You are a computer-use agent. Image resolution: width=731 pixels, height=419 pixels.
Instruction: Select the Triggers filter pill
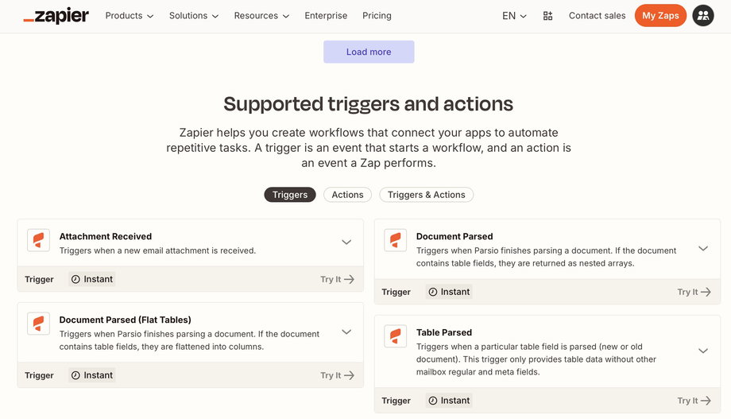(290, 195)
